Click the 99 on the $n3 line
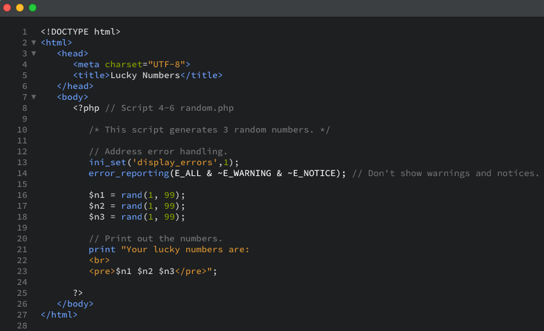 point(170,217)
